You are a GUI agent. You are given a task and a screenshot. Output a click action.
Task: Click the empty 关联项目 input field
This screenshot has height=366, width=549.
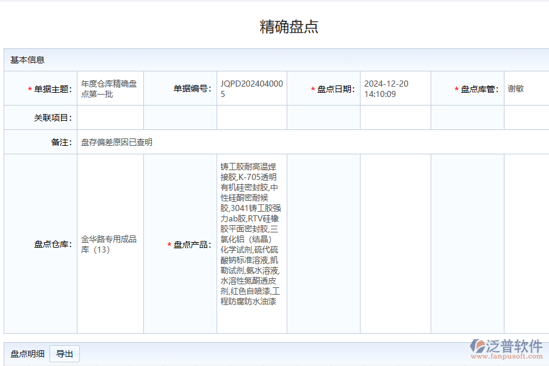[x=110, y=116]
